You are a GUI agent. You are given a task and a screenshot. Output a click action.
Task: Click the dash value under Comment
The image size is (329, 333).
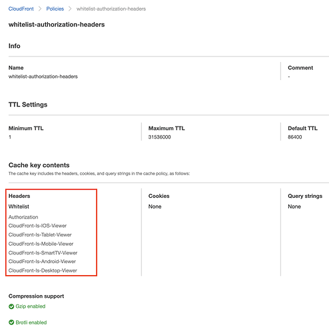coord(289,77)
